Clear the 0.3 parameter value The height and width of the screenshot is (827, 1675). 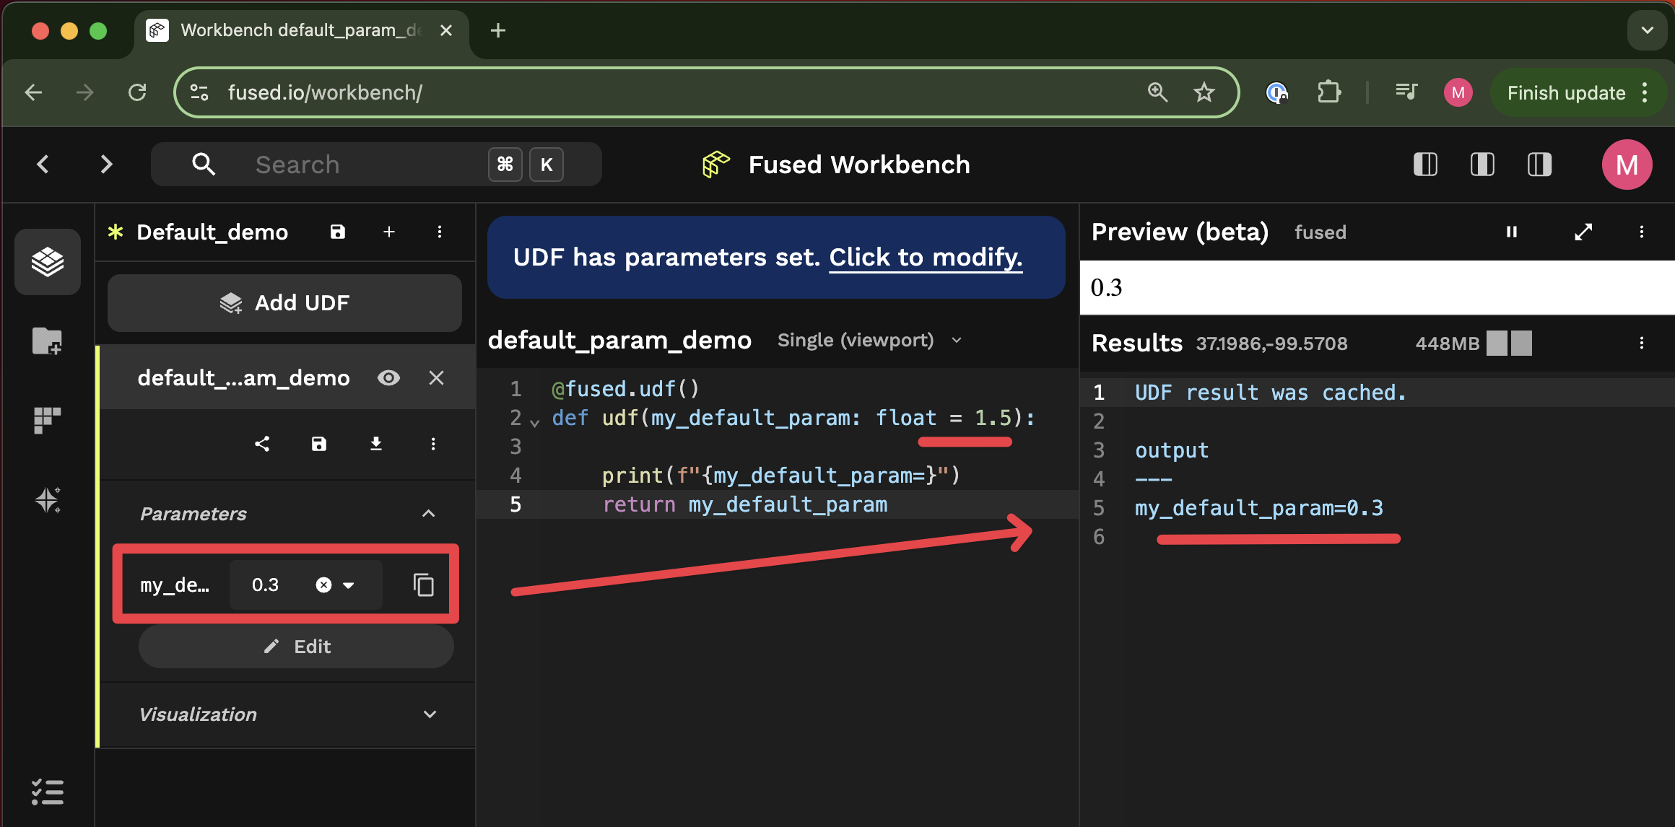click(323, 585)
